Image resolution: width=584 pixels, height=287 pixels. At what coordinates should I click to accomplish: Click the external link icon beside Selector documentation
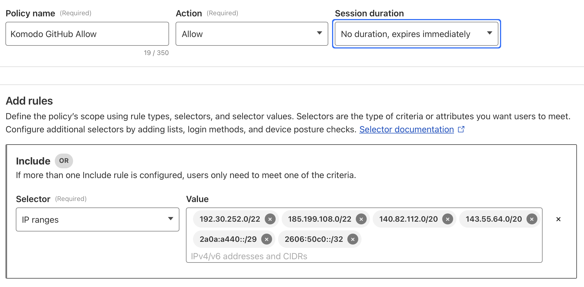(x=461, y=129)
